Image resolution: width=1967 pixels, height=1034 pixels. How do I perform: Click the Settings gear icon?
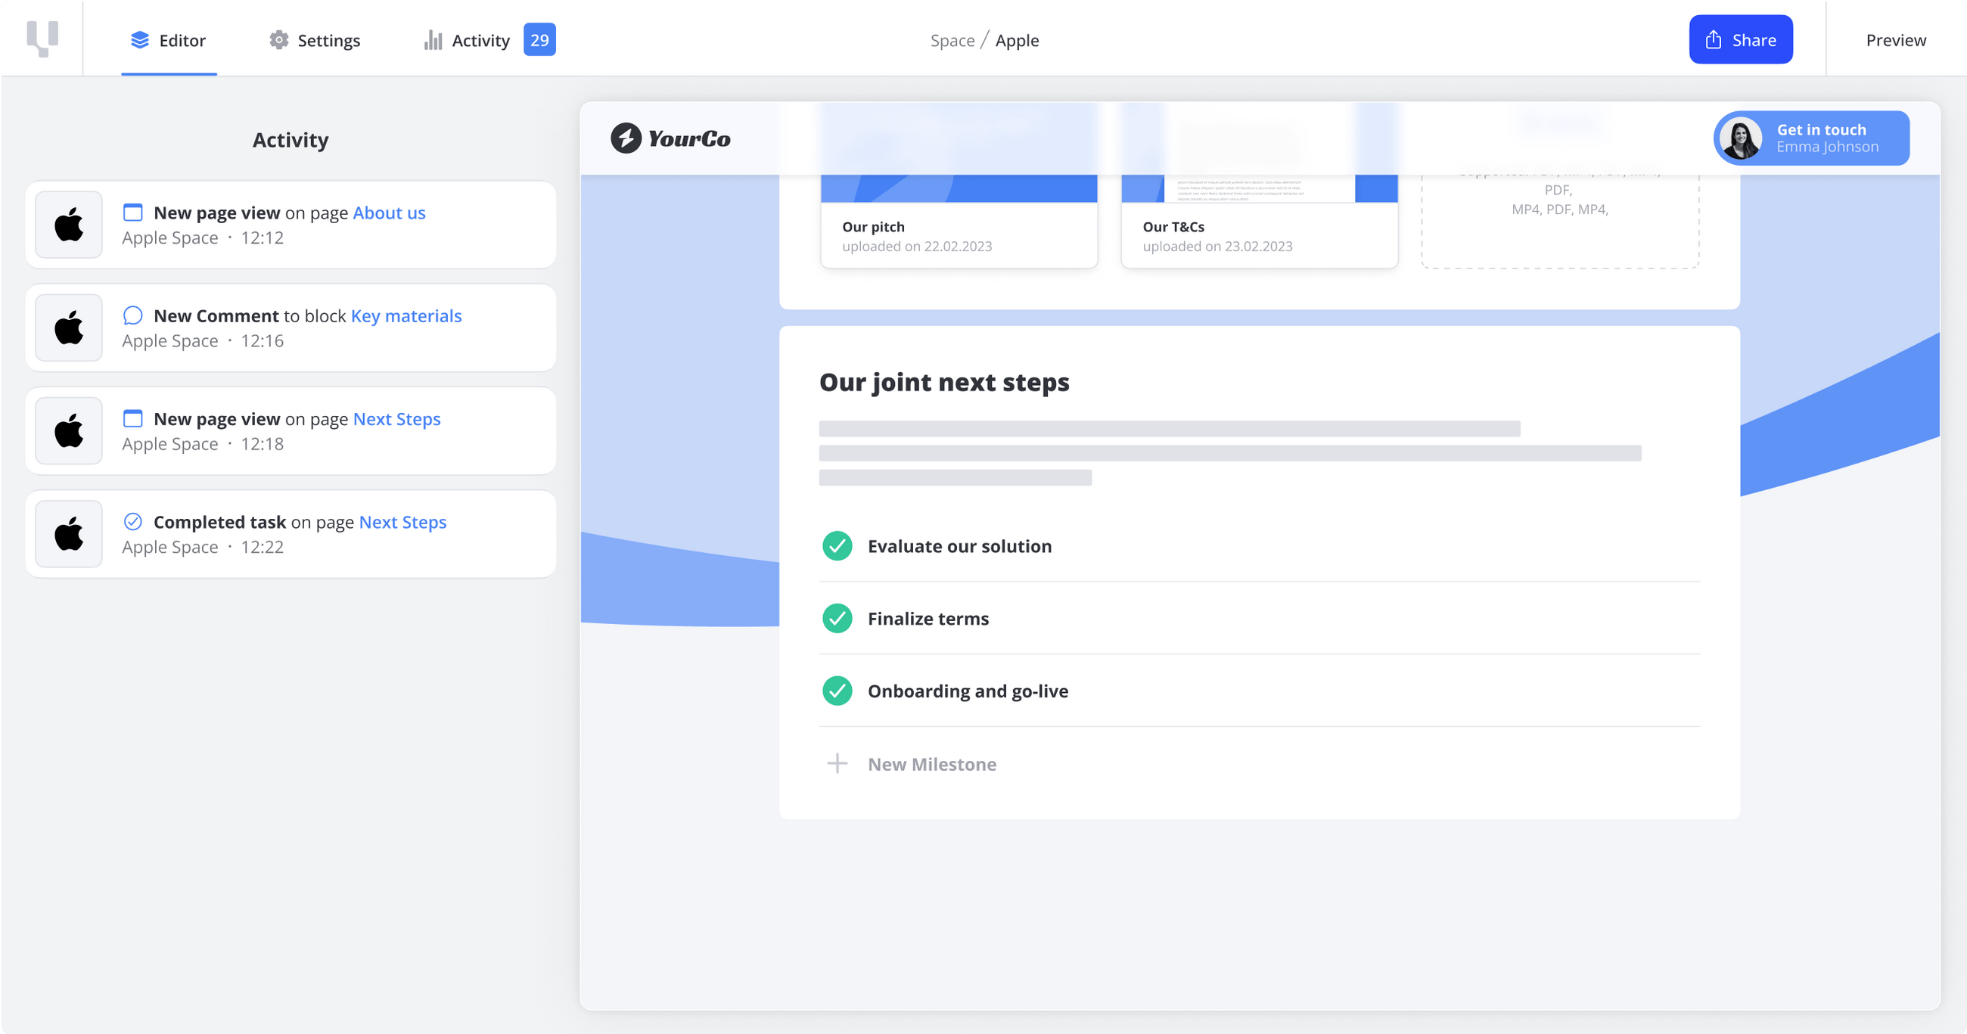pos(279,39)
